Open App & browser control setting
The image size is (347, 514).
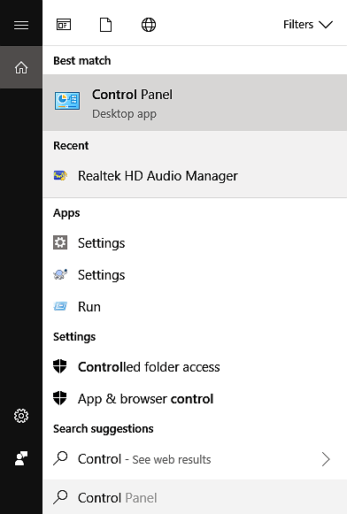coord(195,399)
